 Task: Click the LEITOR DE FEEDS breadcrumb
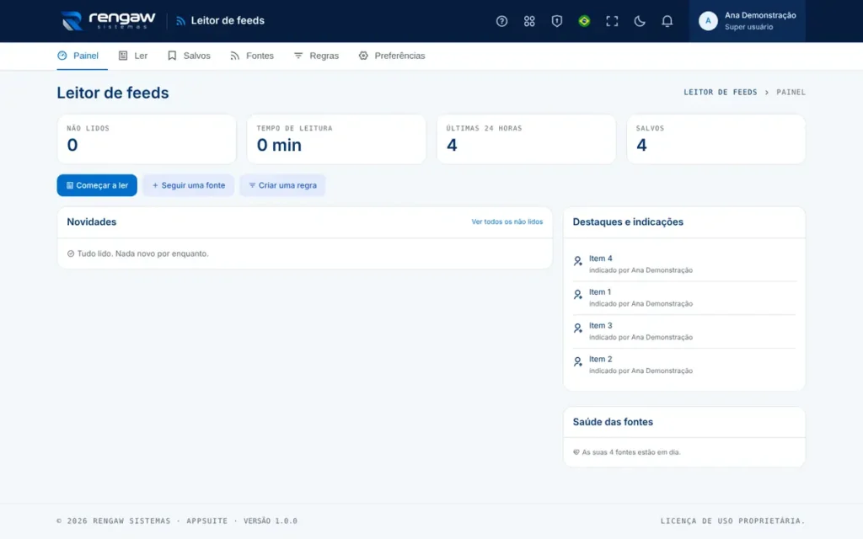720,93
